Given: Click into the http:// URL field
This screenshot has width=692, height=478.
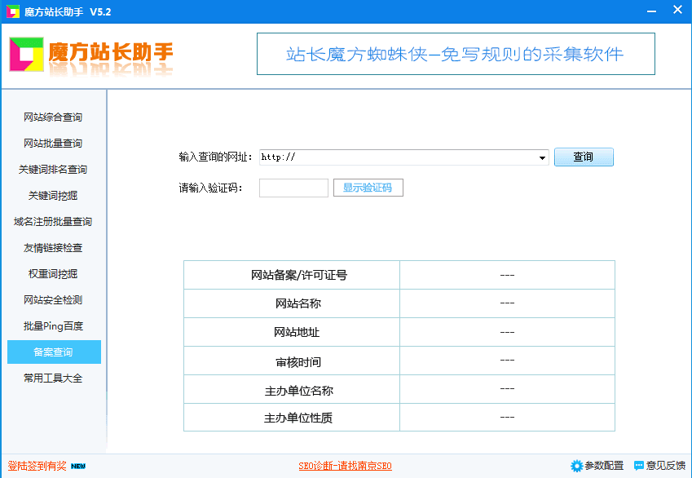Looking at the screenshot, I should click(x=399, y=157).
